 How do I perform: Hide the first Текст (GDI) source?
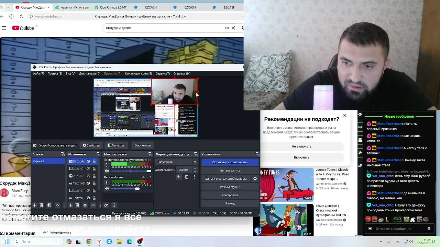pos(88,183)
